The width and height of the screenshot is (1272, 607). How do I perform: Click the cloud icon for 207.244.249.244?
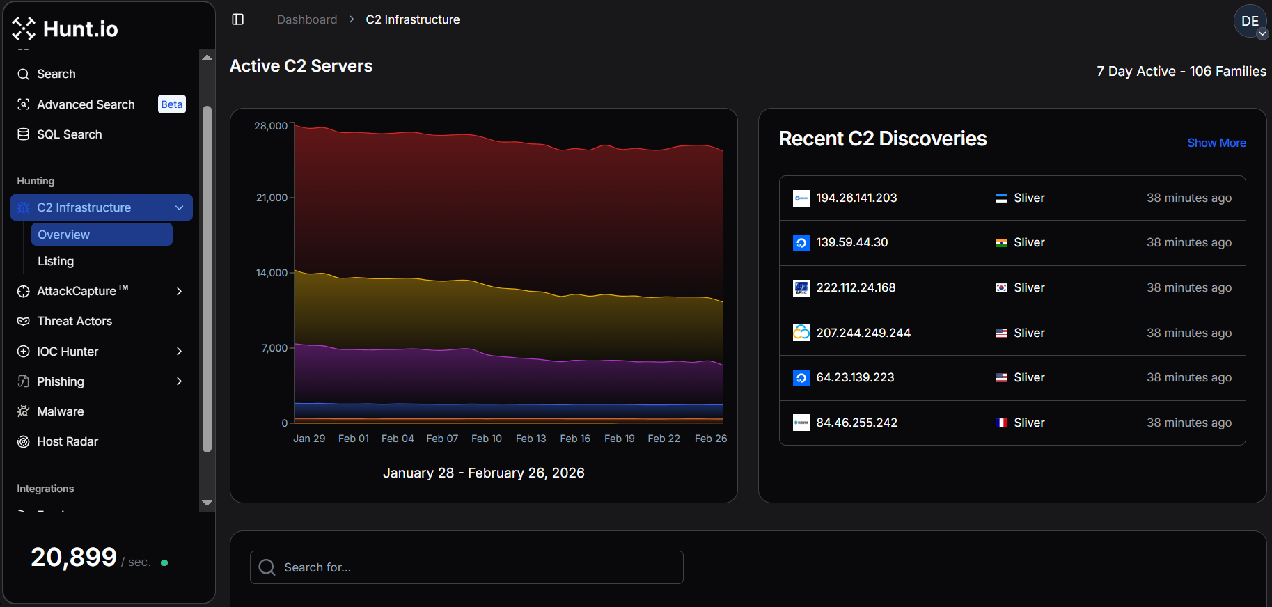pyautogui.click(x=801, y=333)
